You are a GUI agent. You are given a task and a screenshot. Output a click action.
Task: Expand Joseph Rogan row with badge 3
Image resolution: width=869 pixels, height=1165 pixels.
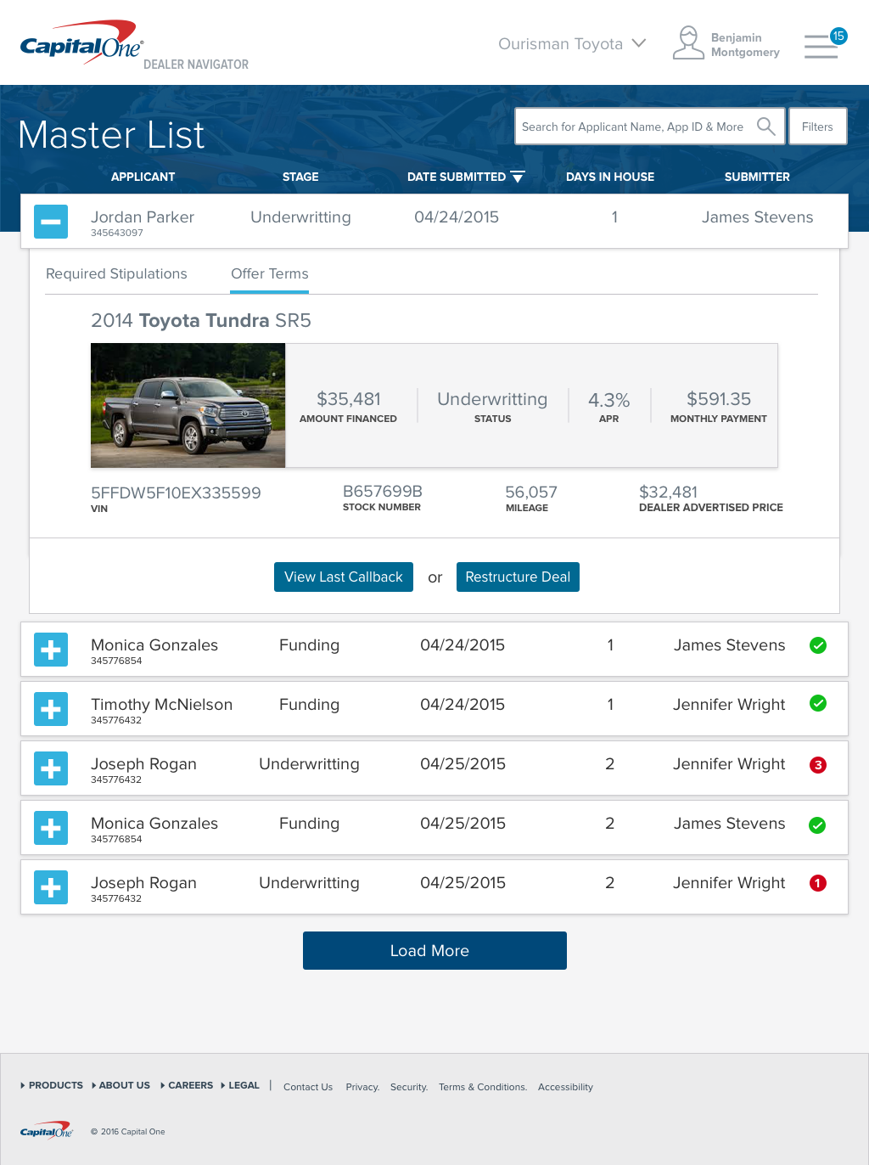(x=51, y=768)
